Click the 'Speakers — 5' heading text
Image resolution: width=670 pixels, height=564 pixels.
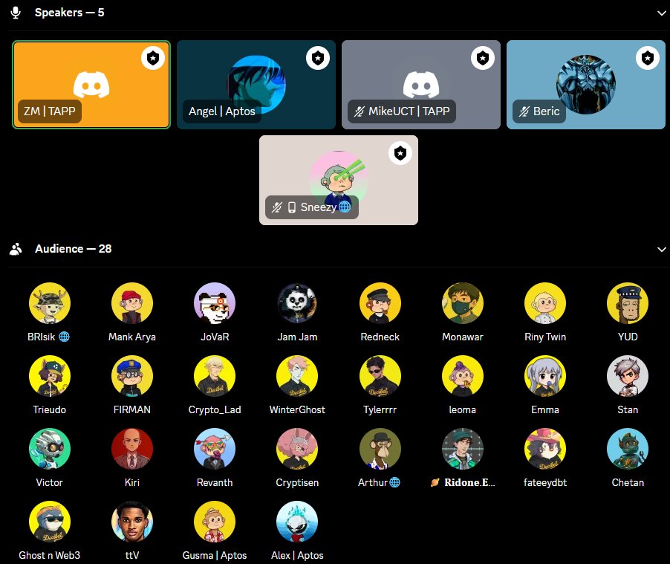pyautogui.click(x=69, y=13)
